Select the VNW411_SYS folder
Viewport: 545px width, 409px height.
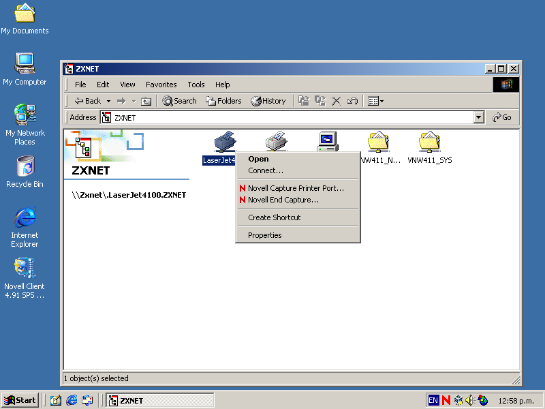click(430, 147)
